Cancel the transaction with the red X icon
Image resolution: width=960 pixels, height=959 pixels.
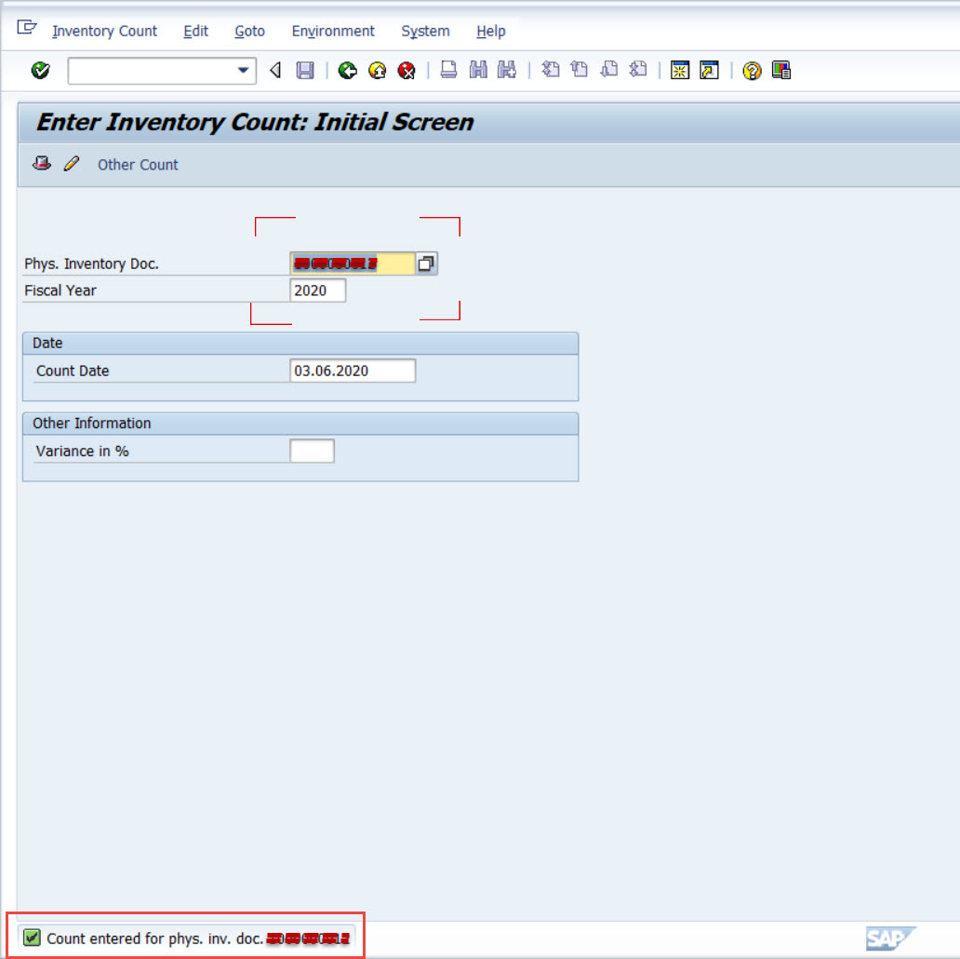(x=407, y=70)
